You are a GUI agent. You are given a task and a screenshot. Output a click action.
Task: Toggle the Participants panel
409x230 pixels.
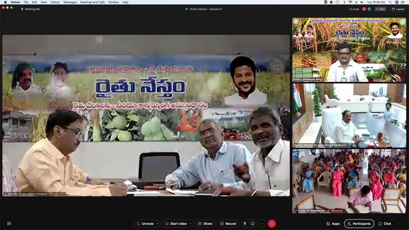pos(359,223)
